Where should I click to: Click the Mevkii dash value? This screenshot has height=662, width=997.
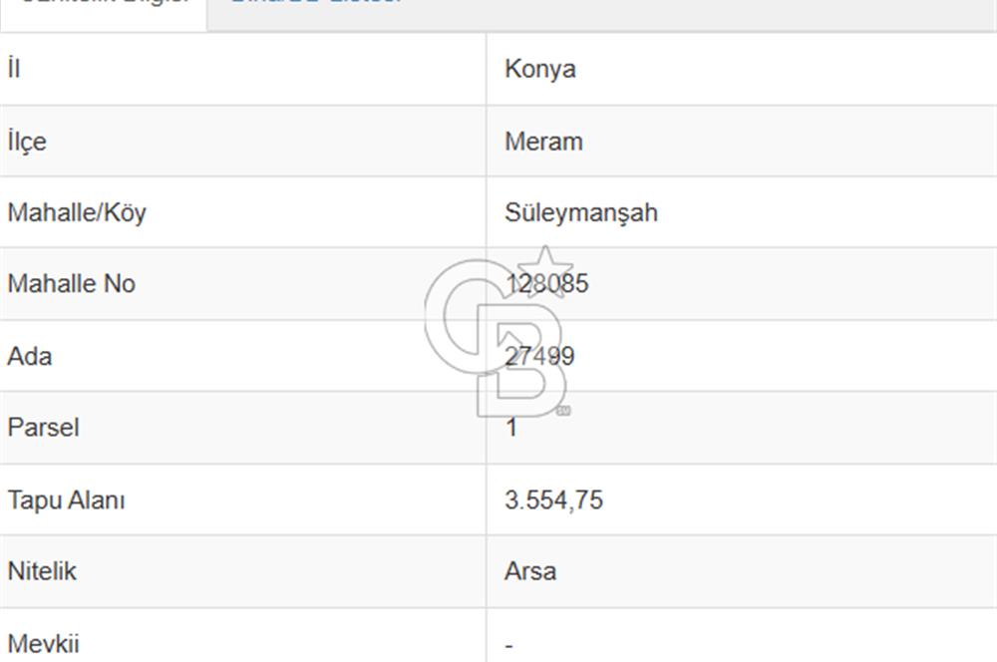point(509,645)
